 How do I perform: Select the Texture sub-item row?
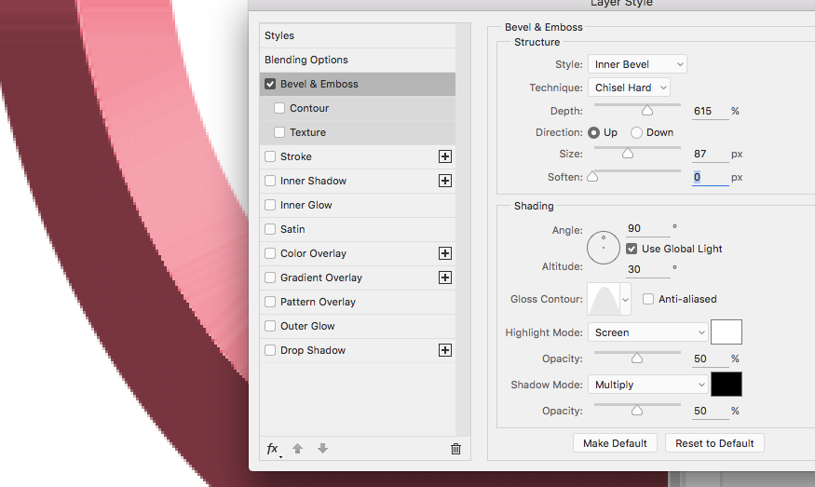[358, 132]
